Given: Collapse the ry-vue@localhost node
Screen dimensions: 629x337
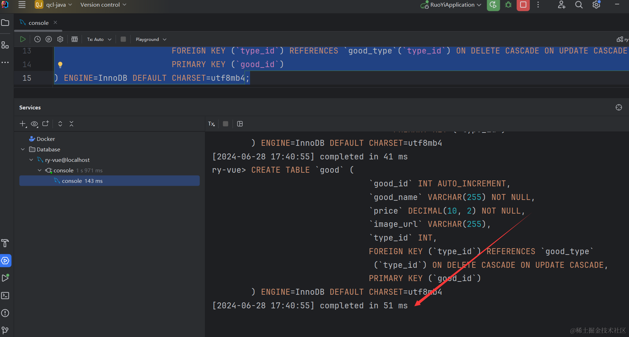Looking at the screenshot, I should (x=31, y=160).
